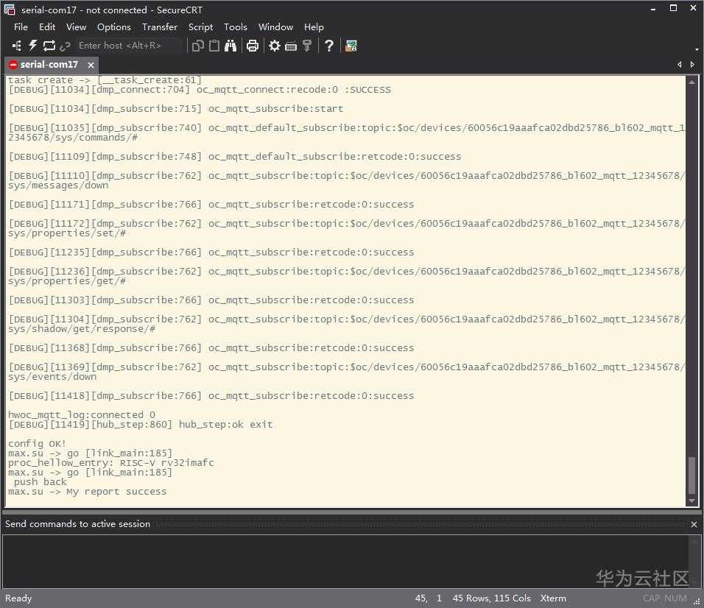Click 'Xterm' in the status bar
The height and width of the screenshot is (608, 704).
[553, 598]
